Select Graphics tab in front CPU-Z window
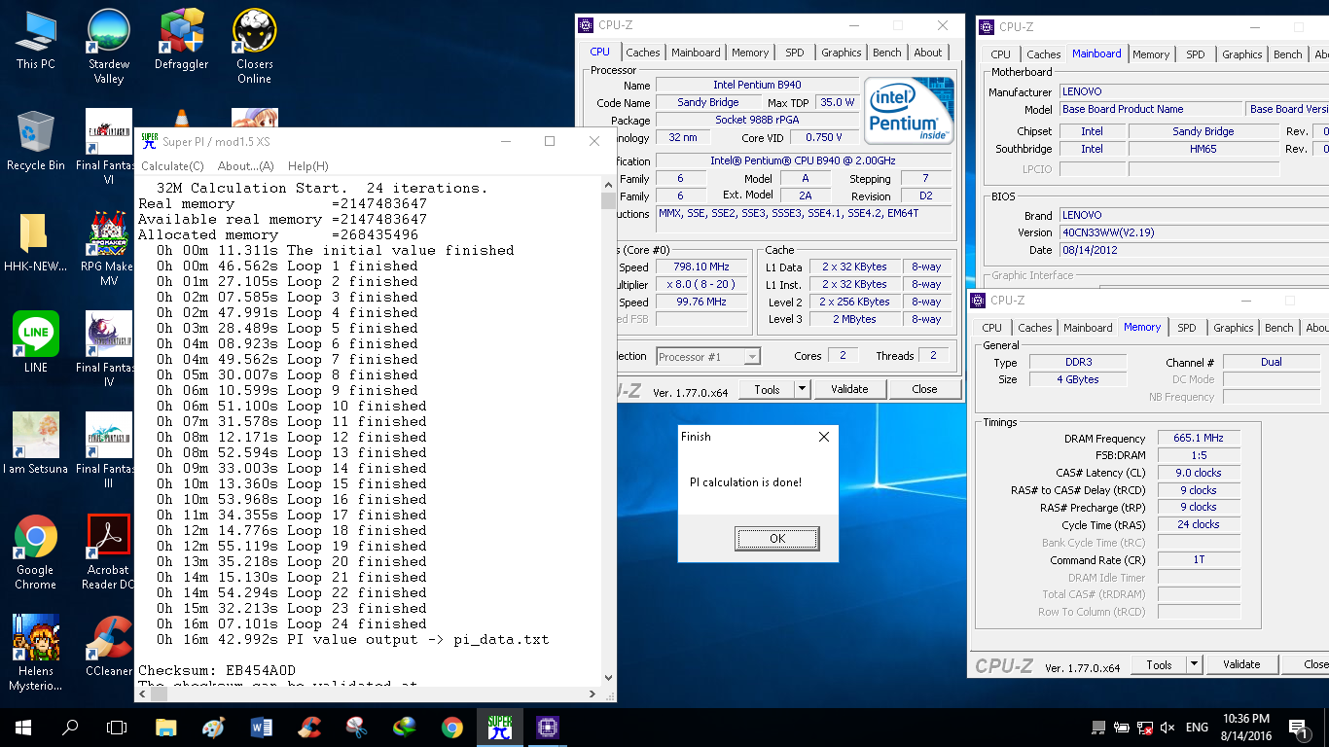Image resolution: width=1329 pixels, height=747 pixels. [842, 53]
